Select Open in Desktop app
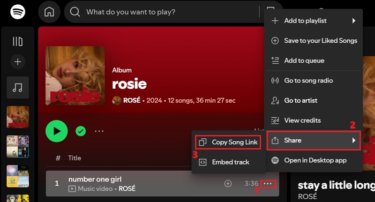This screenshot has width=375, height=202. point(314,160)
